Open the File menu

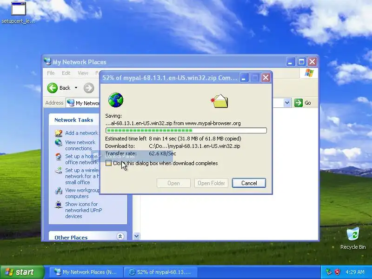click(51, 73)
